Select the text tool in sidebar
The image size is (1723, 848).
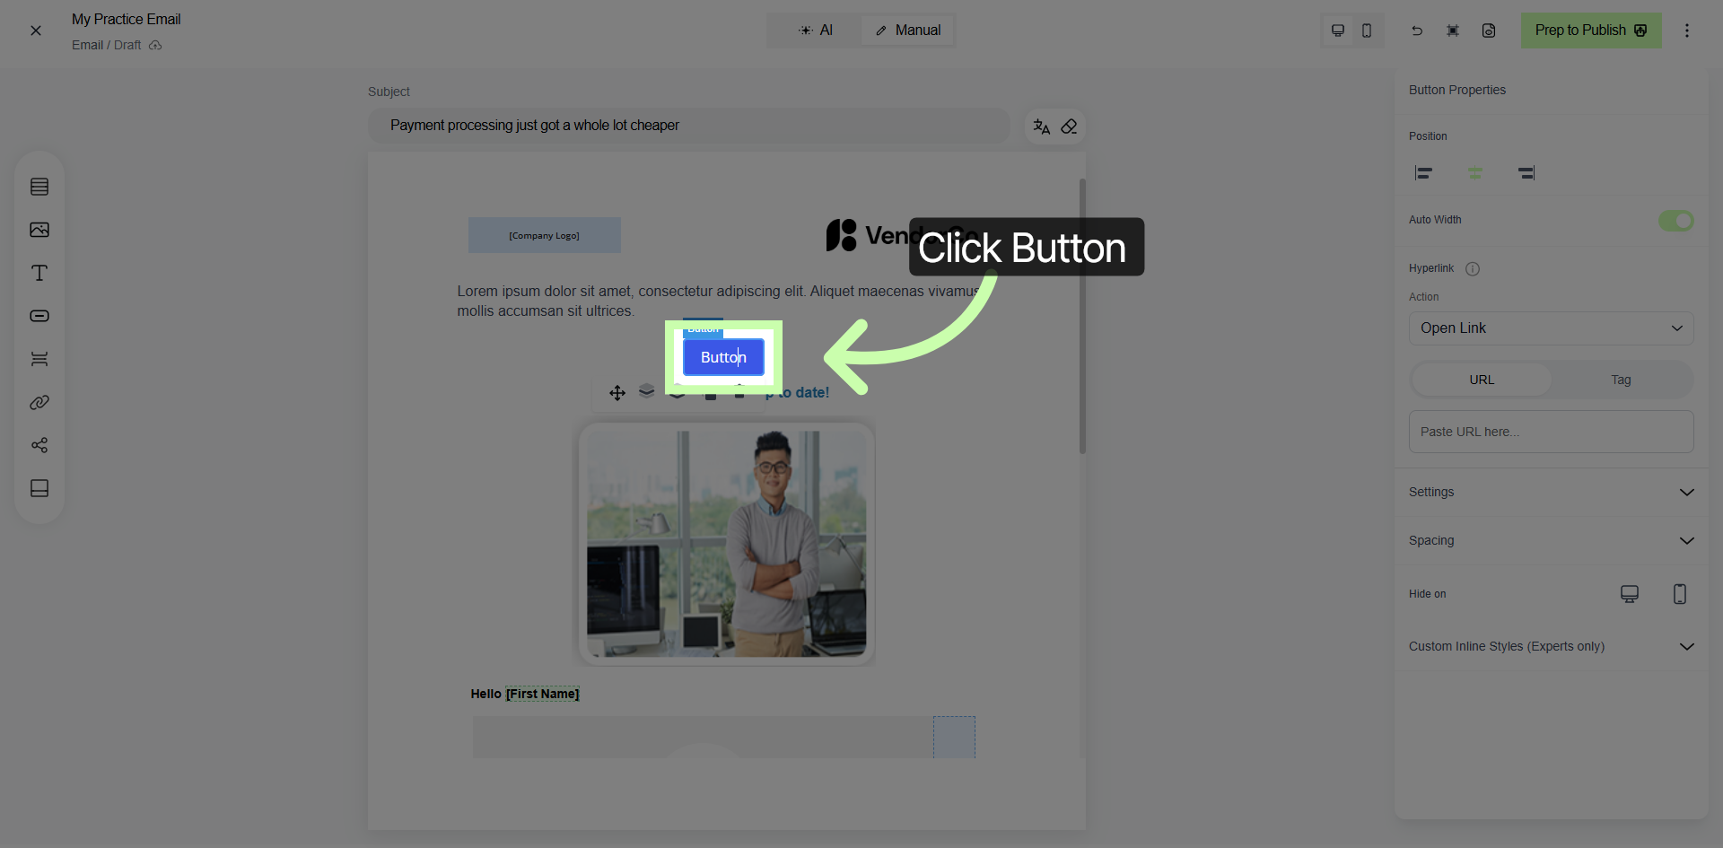39,273
